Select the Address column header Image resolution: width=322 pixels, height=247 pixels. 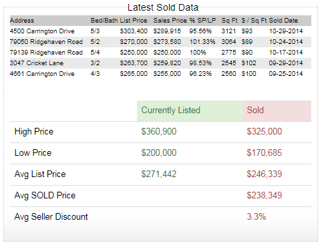click(22, 21)
